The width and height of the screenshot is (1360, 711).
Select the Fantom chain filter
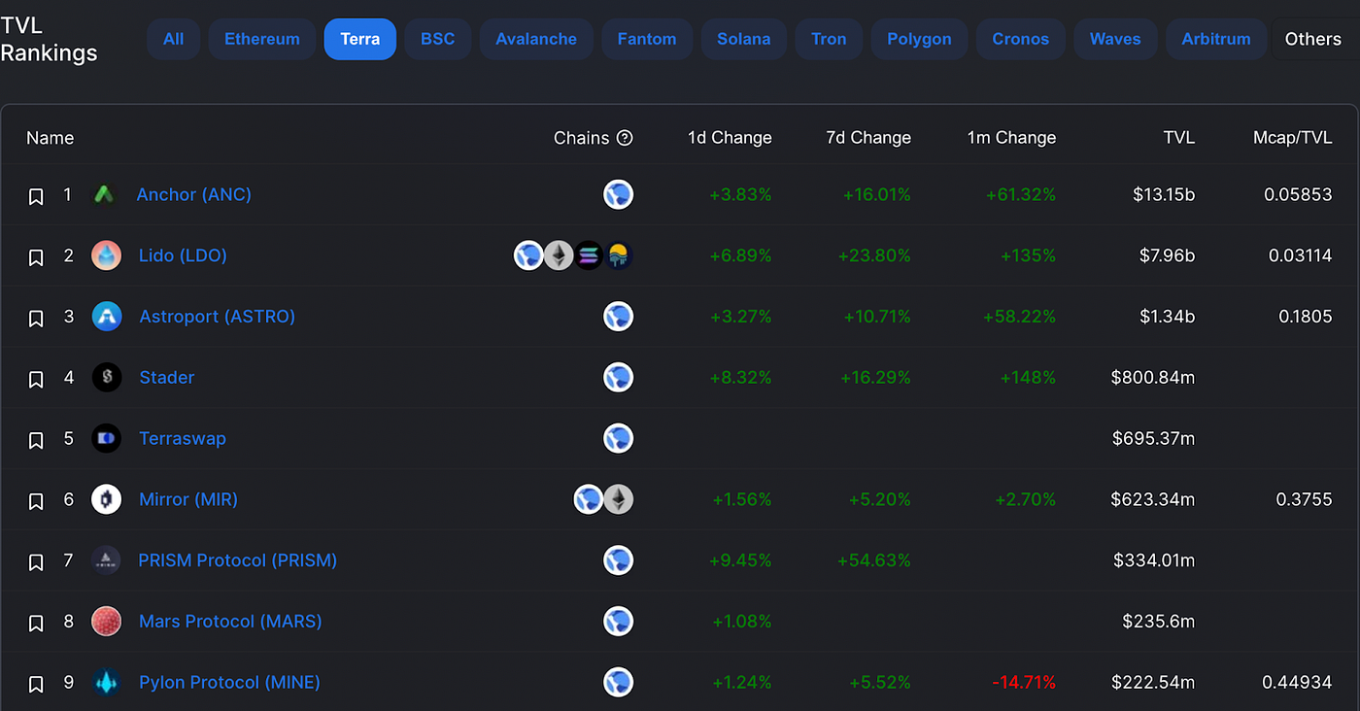[x=647, y=39]
